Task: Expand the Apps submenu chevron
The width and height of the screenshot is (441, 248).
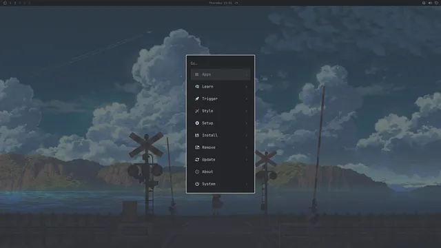Action: [247, 74]
